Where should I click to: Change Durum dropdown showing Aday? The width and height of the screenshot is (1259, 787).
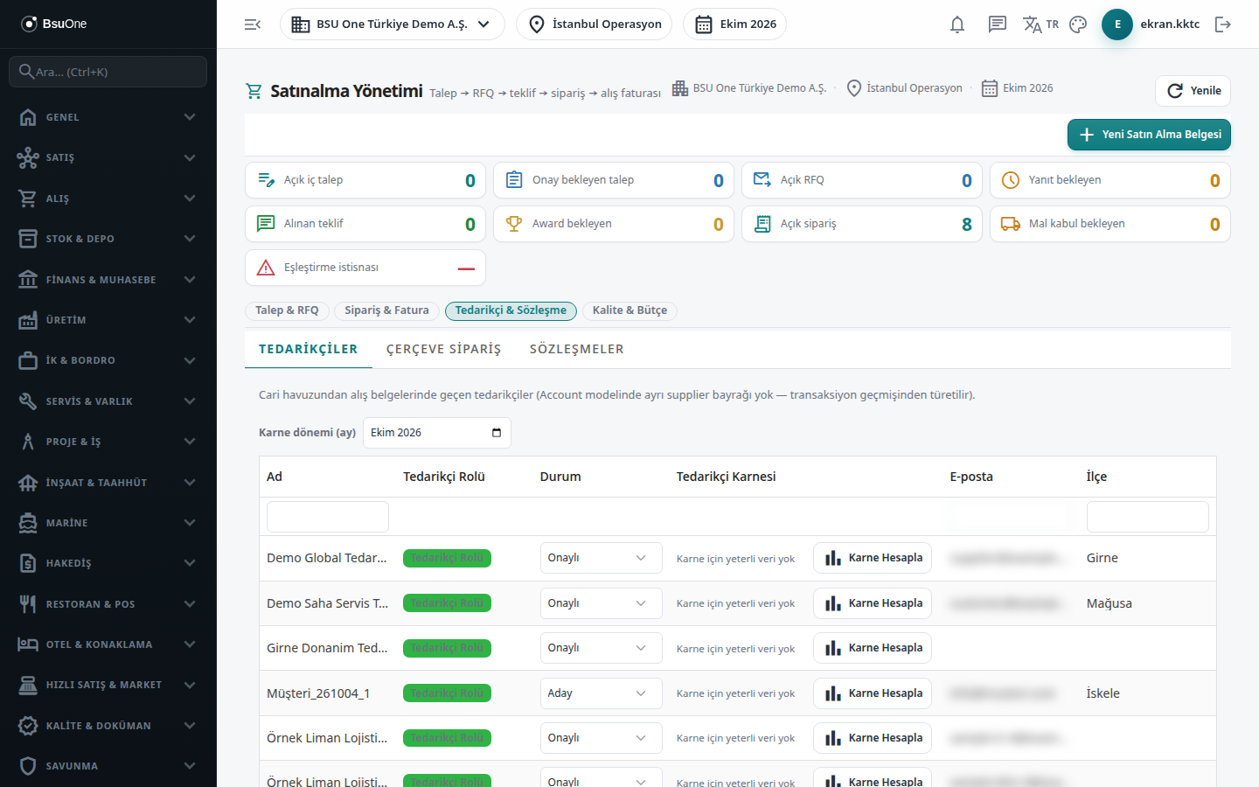coord(601,693)
